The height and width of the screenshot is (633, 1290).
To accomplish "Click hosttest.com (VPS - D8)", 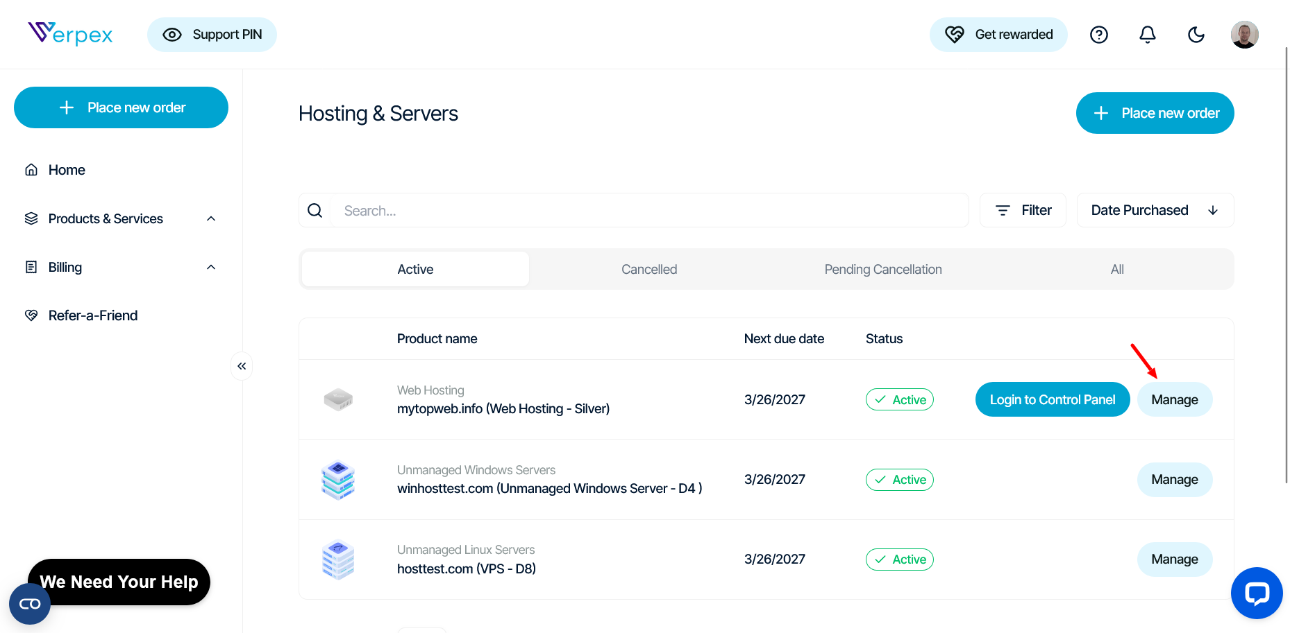I will [x=467, y=569].
